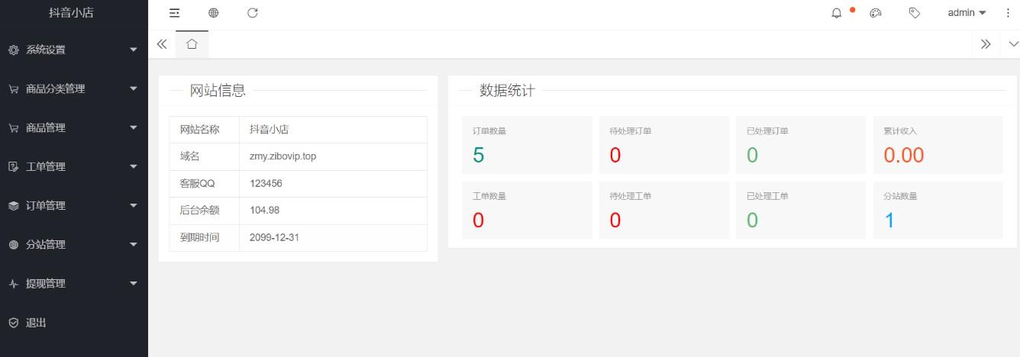
Task: Open the notification bell icon
Action: click(x=837, y=13)
